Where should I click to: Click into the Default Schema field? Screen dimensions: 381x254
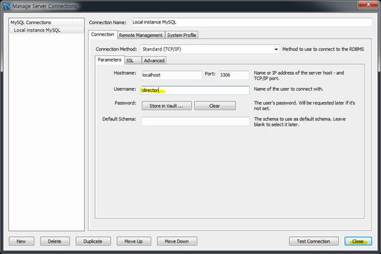196,121
